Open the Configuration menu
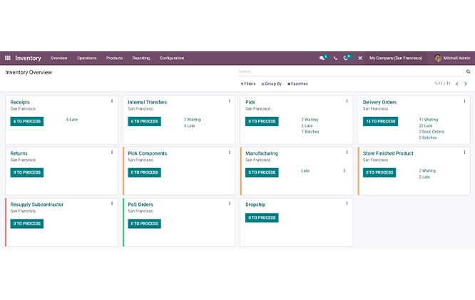The width and height of the screenshot is (475, 300). [x=172, y=58]
